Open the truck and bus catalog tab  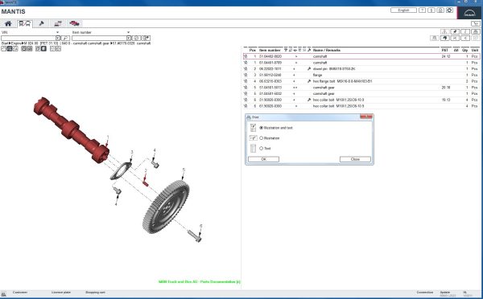[x=24, y=23]
